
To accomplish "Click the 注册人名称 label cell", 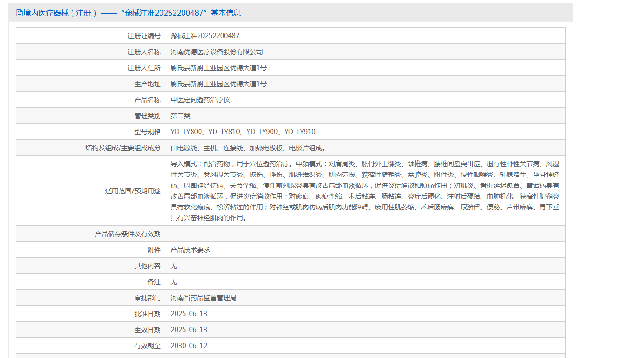I will [91, 52].
